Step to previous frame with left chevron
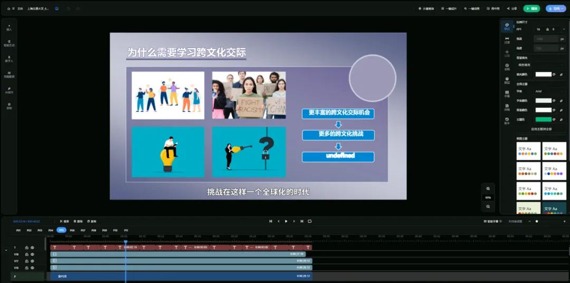 point(279,221)
